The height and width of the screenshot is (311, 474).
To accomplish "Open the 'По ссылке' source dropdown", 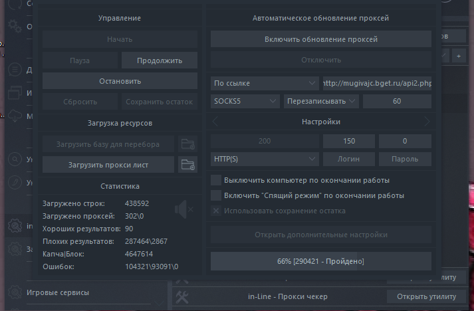I will [265, 83].
